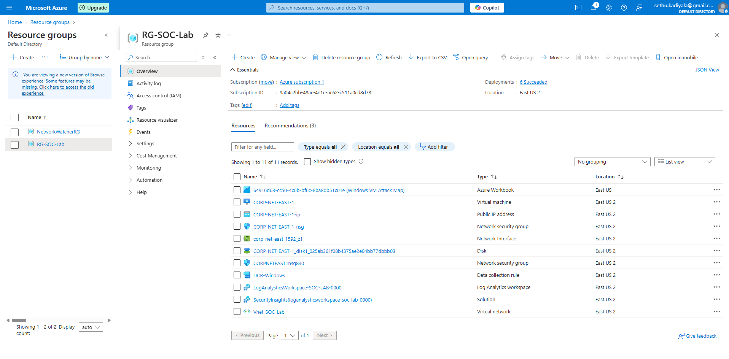Click the info icon beside Show hidden types
729x359 pixels.
coord(361,161)
